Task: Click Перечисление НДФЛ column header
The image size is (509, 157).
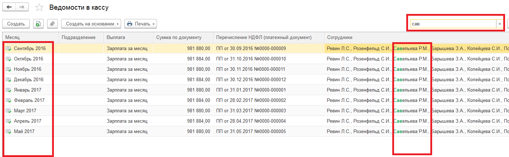Action: point(268,37)
